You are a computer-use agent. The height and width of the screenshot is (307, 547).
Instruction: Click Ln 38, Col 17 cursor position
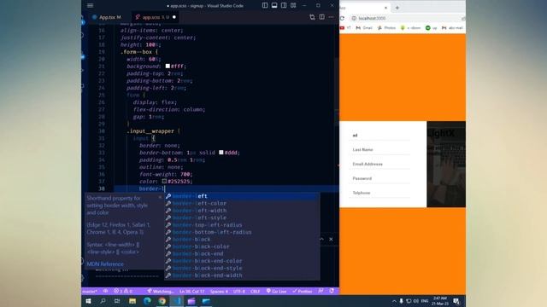192,292
